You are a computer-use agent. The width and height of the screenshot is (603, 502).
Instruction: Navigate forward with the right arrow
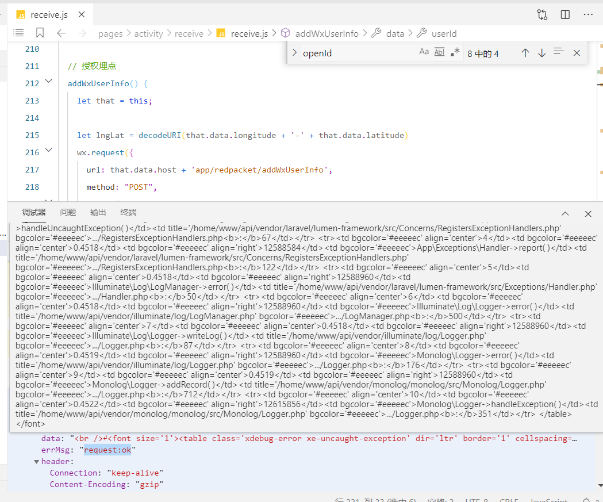82,33
